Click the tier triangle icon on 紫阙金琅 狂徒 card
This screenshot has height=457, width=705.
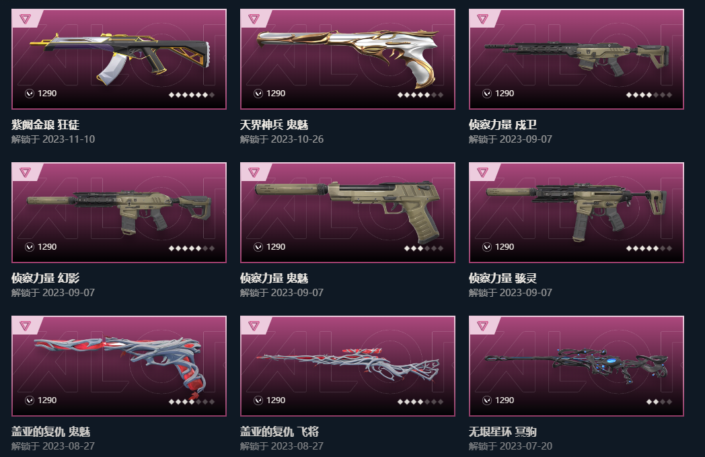25,19
